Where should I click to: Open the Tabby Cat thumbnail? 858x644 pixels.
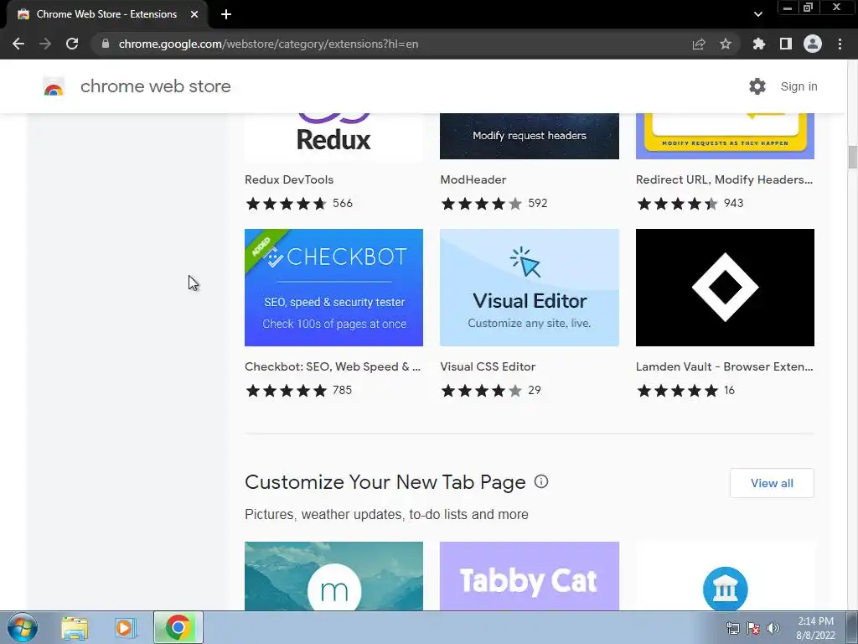530,576
